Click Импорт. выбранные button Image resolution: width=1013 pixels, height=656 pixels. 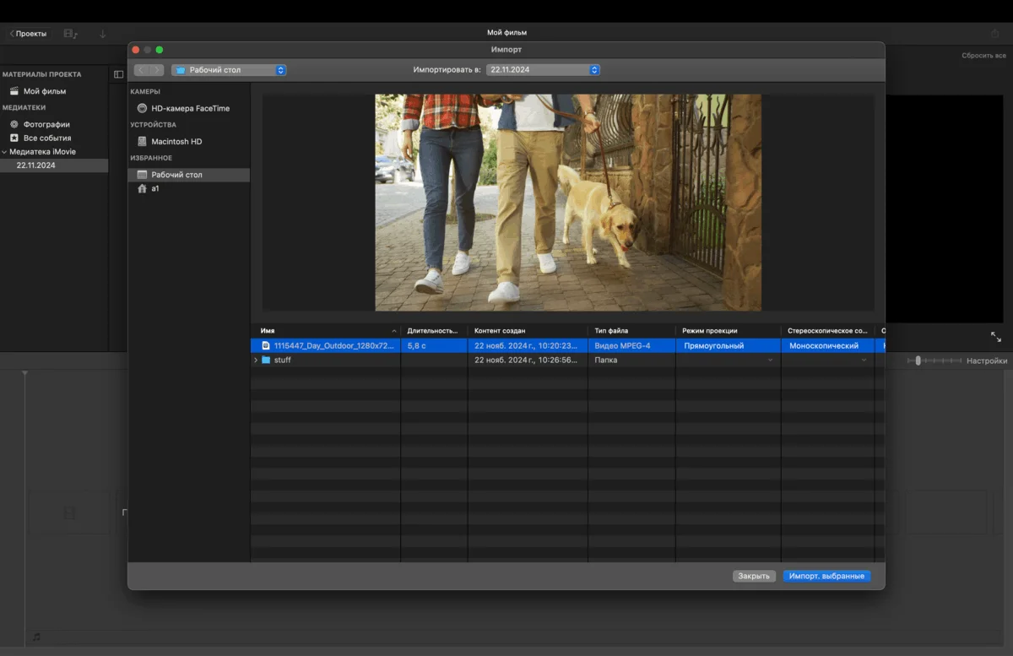(x=826, y=576)
